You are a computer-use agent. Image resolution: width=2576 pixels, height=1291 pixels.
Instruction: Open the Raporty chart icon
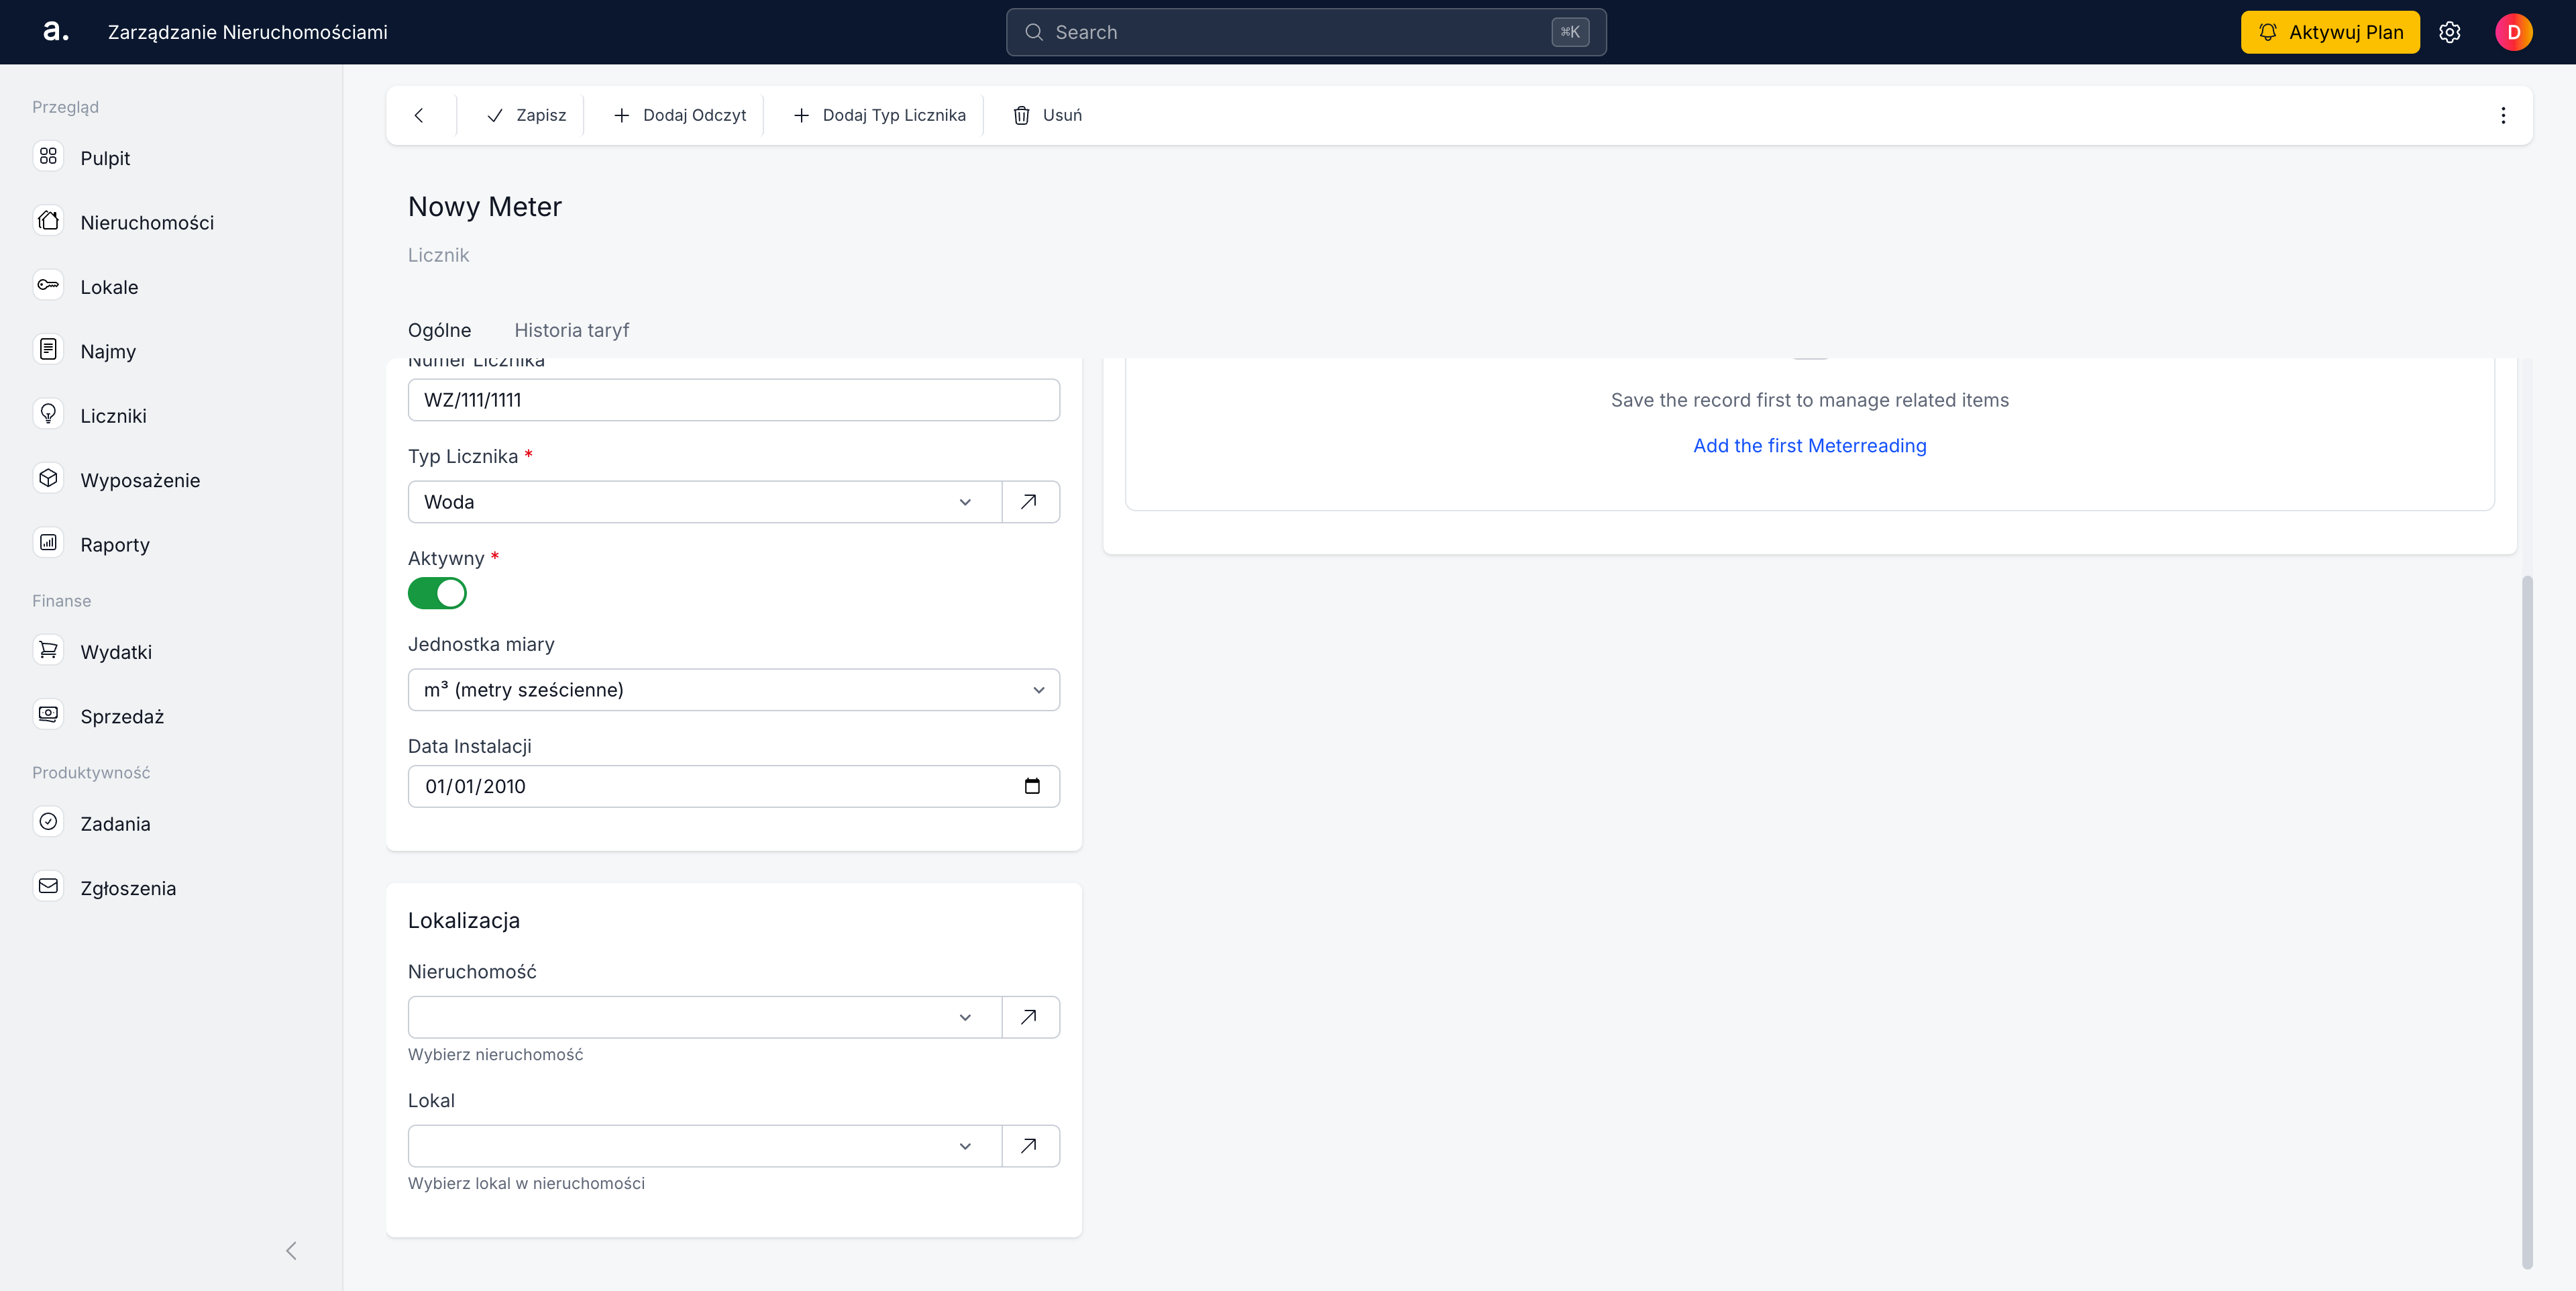click(48, 544)
